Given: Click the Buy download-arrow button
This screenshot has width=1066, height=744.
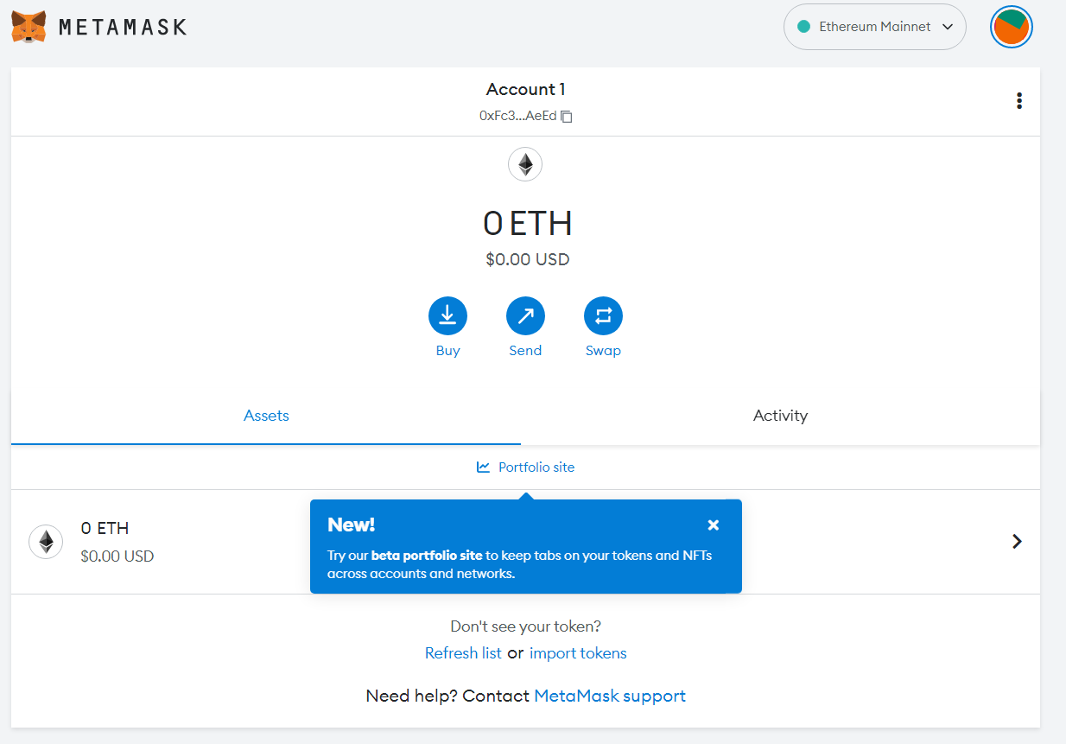Looking at the screenshot, I should point(447,316).
